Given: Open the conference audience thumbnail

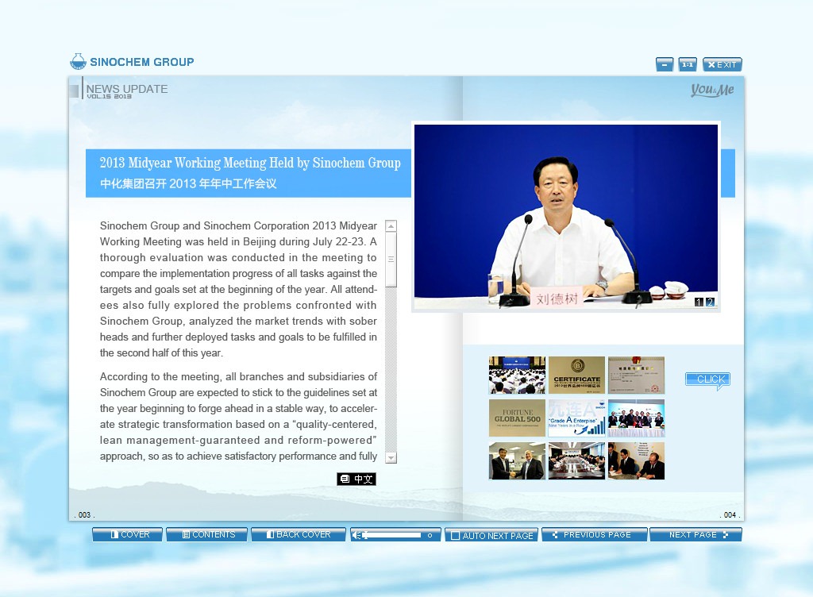Looking at the screenshot, I should [x=517, y=376].
